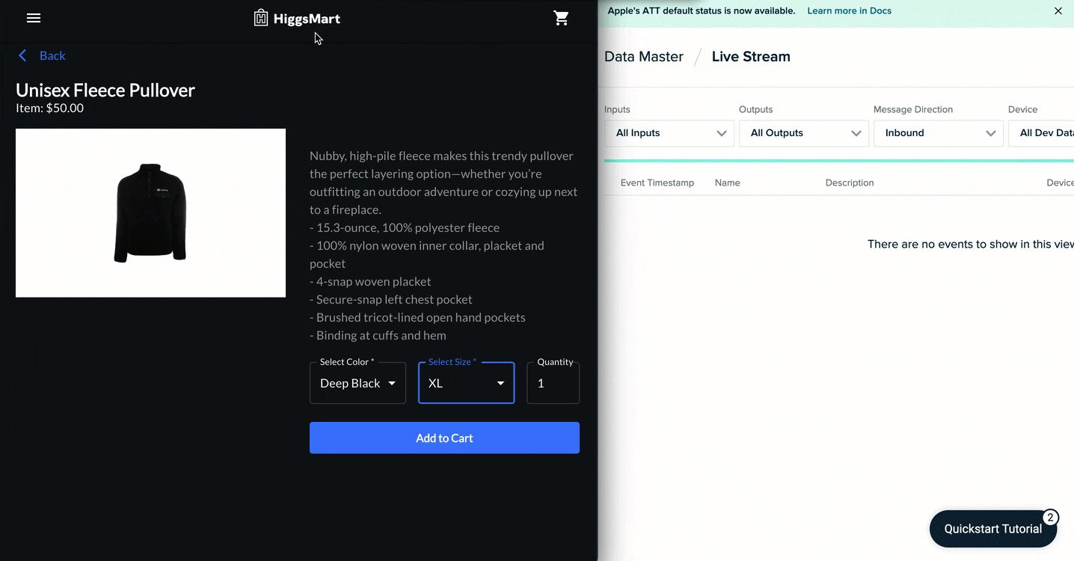Click the fleece pullover product image
This screenshot has width=1074, height=561.
click(x=150, y=212)
